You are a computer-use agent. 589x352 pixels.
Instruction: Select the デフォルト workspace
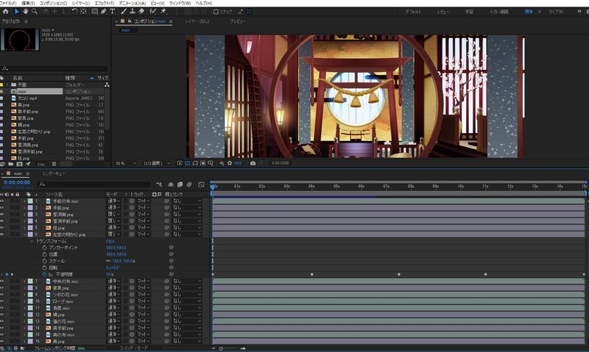pyautogui.click(x=413, y=12)
